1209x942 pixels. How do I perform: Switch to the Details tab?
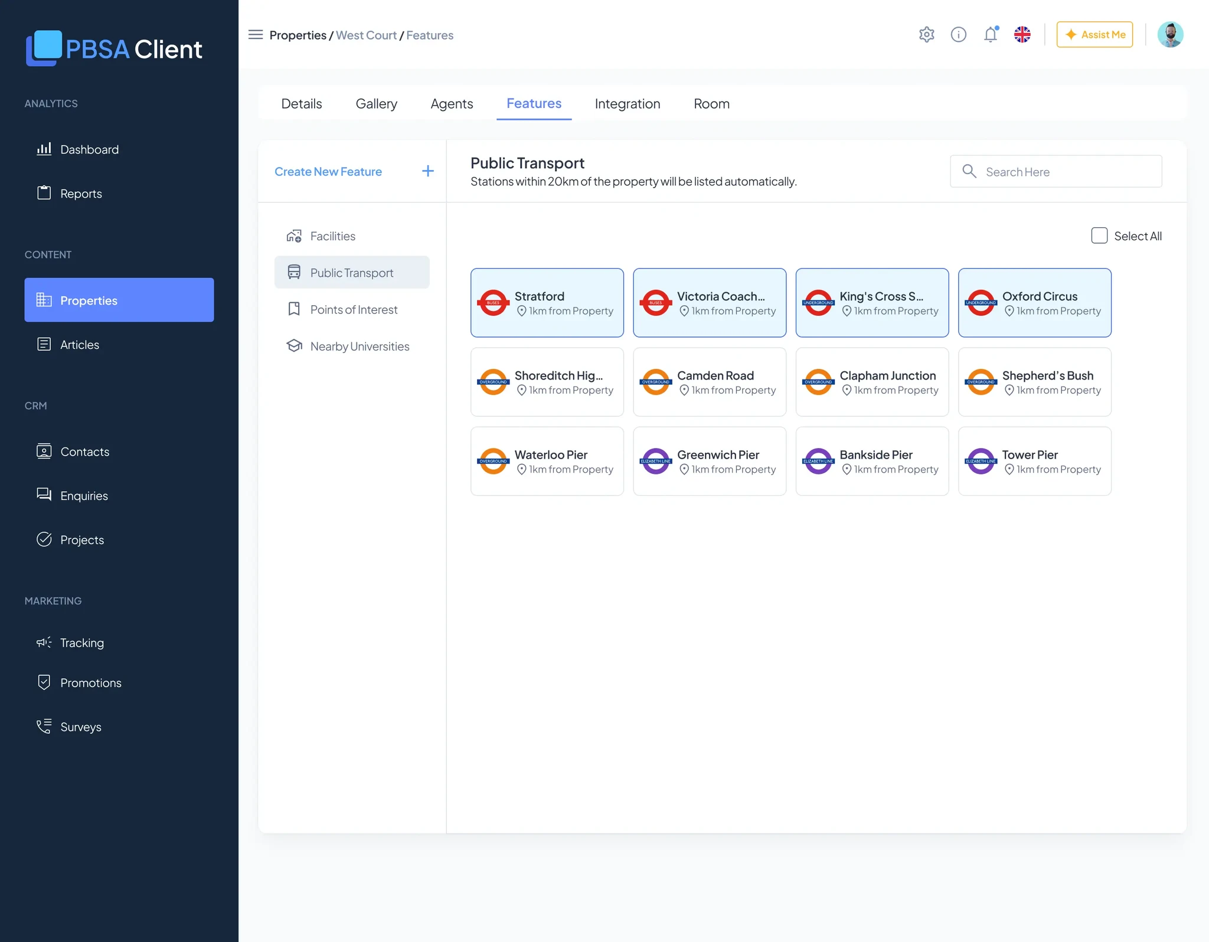[302, 104]
